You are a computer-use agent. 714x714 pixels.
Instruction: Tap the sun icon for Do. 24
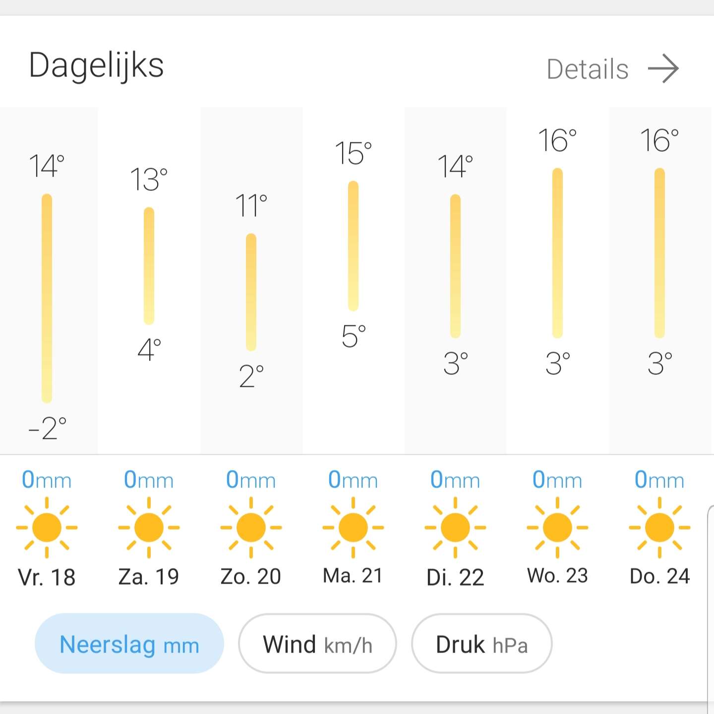[659, 528]
